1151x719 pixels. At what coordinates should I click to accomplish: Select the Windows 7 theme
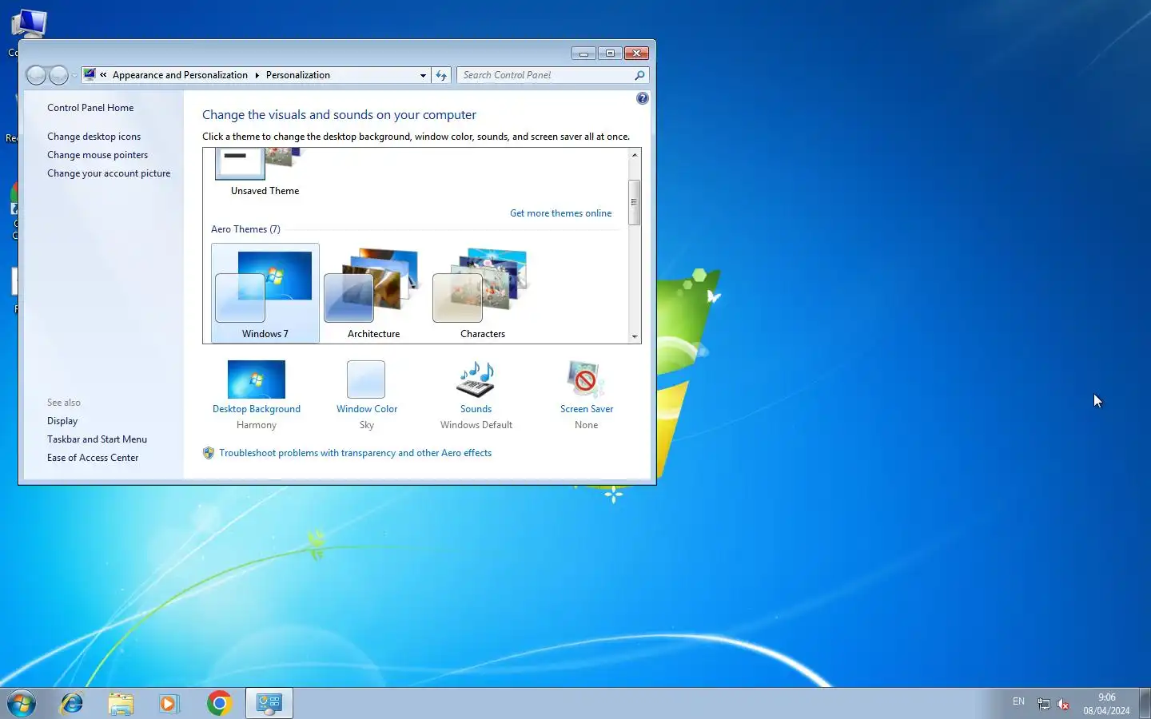coord(265,292)
